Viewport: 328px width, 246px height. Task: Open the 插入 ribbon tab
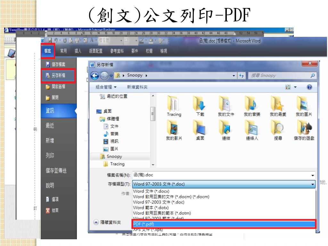point(78,51)
